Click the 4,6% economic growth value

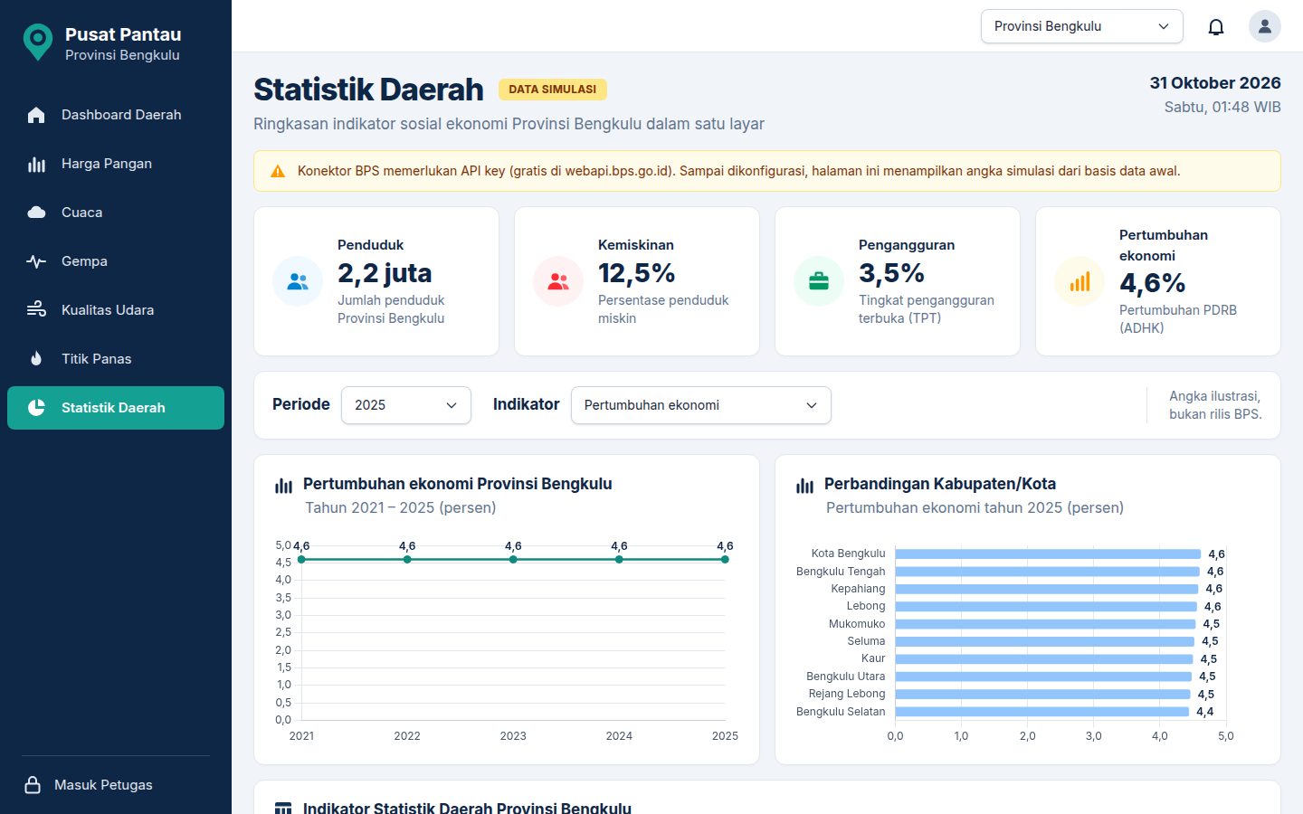pos(1153,283)
